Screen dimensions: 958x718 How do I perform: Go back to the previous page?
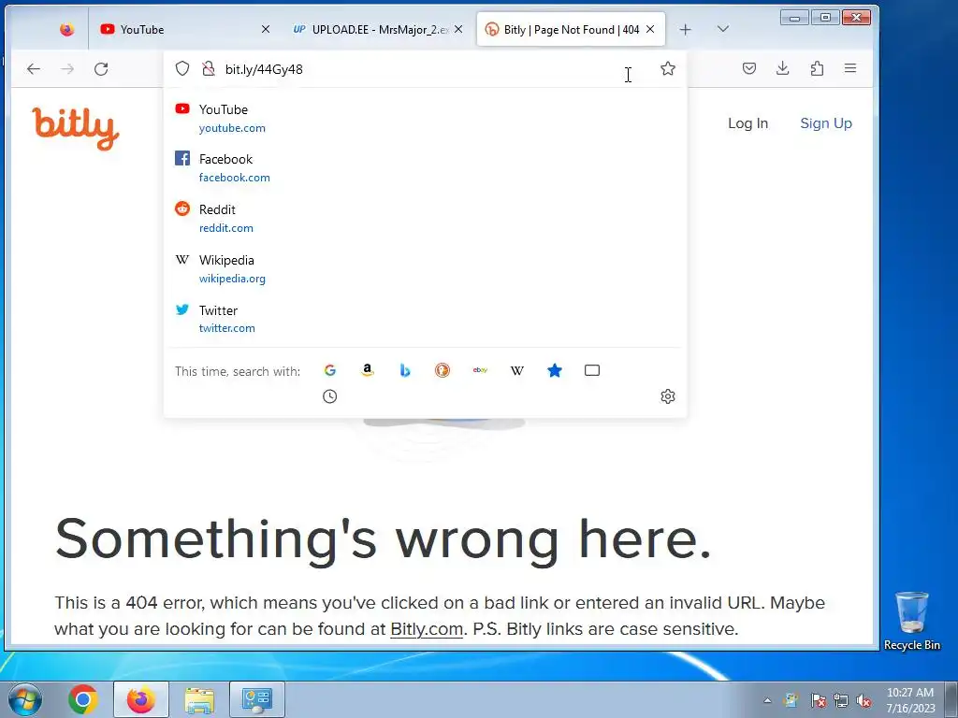pos(34,69)
